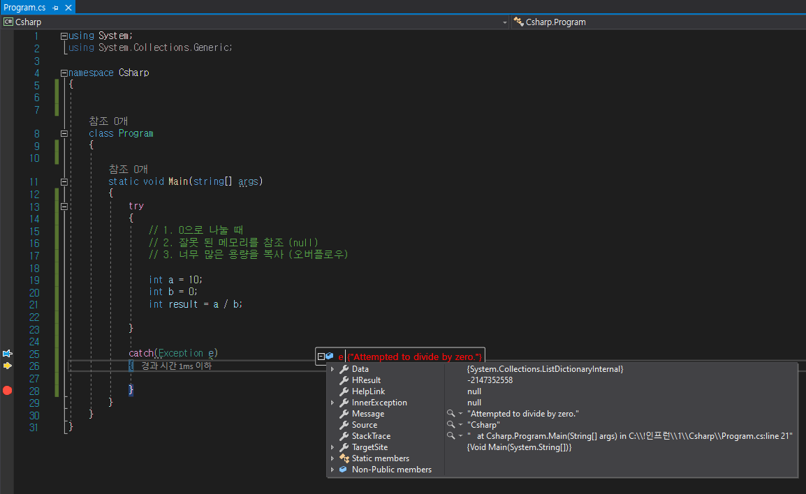Expand the InnerException property row

[332, 403]
